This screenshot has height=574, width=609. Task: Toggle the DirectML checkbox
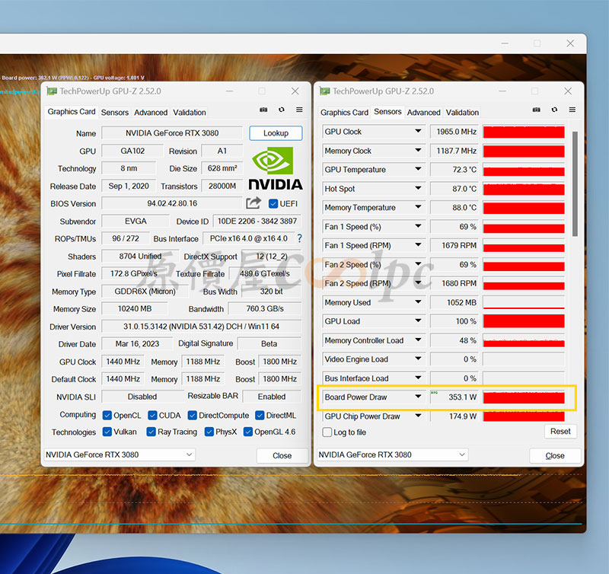(x=260, y=416)
